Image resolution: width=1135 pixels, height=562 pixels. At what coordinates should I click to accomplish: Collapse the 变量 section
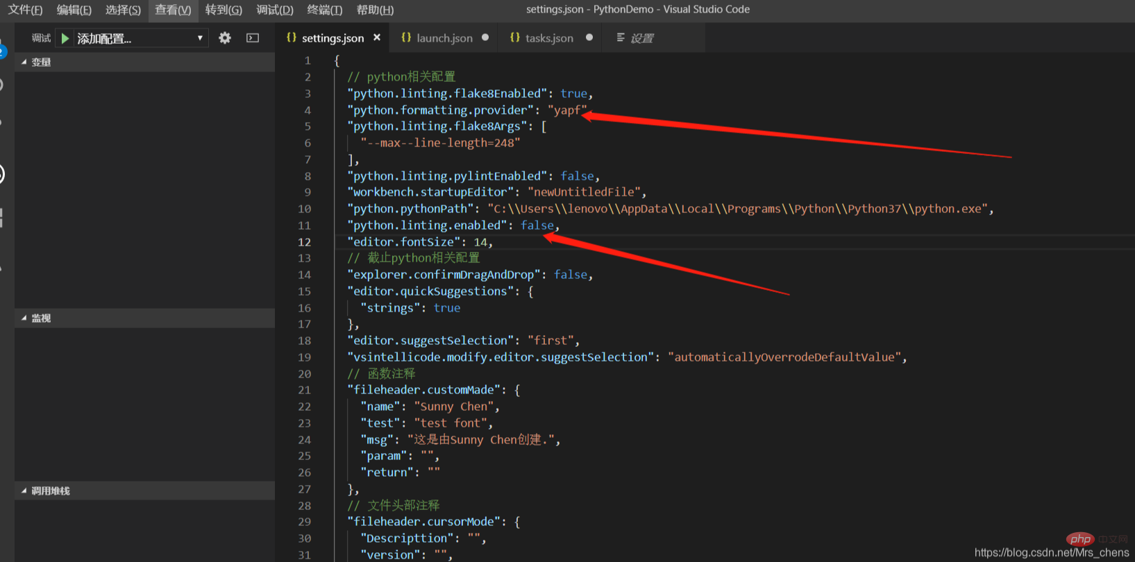41,62
